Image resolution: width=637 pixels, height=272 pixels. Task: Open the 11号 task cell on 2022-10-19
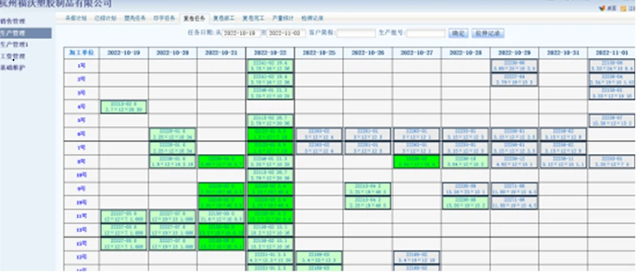[x=124, y=217]
